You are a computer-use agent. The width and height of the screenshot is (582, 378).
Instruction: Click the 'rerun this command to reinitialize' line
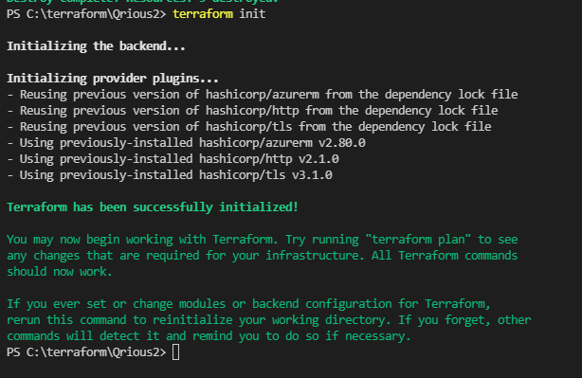click(269, 320)
